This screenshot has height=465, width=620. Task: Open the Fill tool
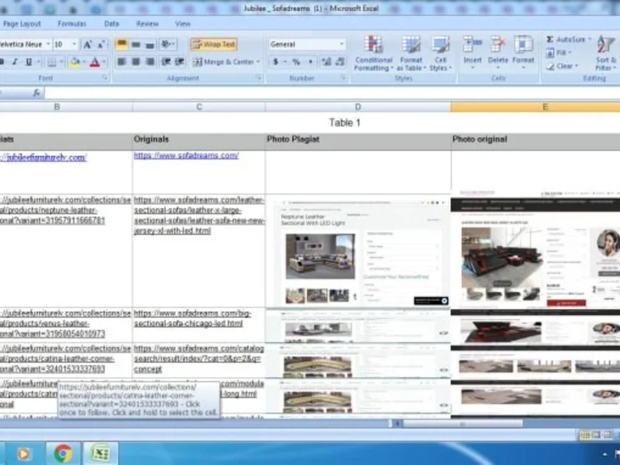559,53
